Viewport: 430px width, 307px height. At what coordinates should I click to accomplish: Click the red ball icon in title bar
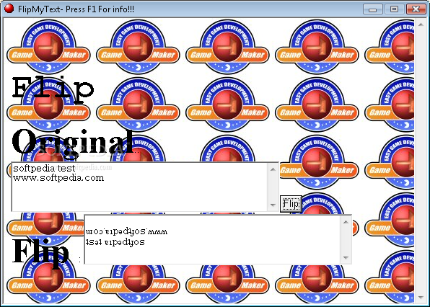9,9
